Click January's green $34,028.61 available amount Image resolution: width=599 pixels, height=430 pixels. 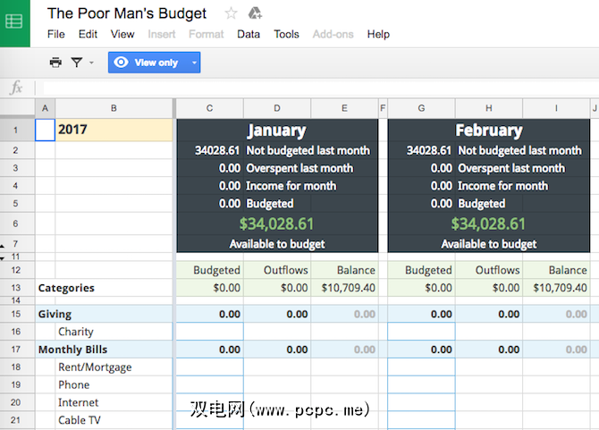276,223
